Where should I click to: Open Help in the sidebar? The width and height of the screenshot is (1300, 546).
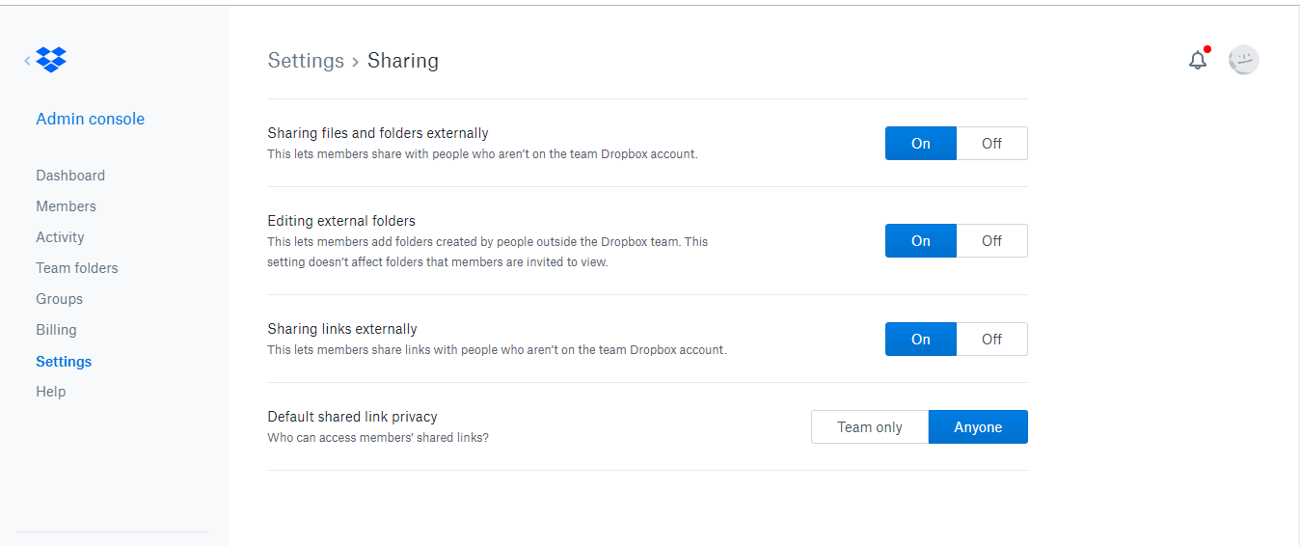coord(51,392)
